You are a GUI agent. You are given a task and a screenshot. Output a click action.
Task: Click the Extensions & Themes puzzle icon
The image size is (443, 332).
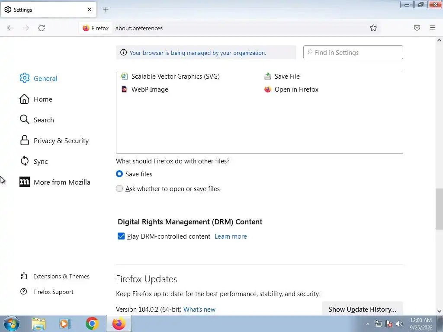[x=24, y=276]
